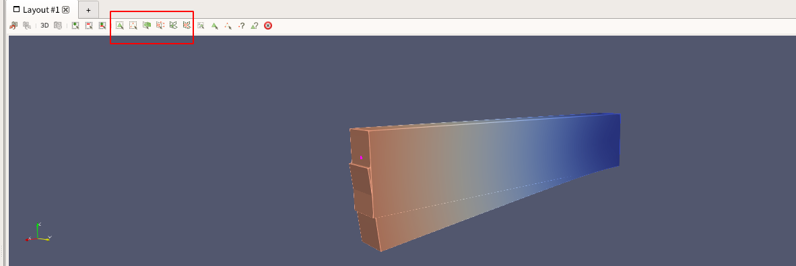Redo the camera change
The image size is (796, 266).
(x=27, y=26)
